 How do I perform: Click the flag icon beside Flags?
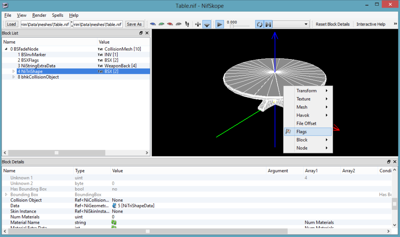click(x=288, y=131)
